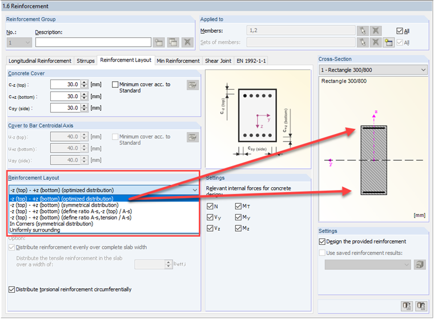Enable Minimum cover acc. to Standard in Concrete Cover

(115, 84)
